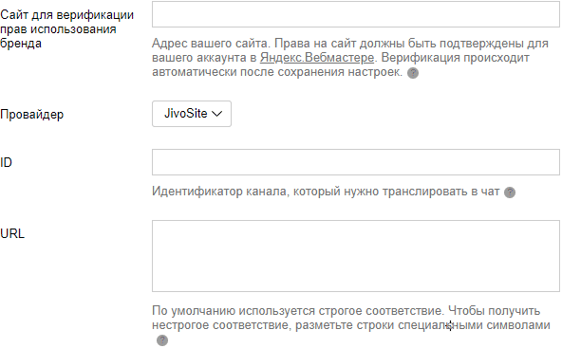Focus the brand verification site input field
The image size is (562, 348).
356,14
